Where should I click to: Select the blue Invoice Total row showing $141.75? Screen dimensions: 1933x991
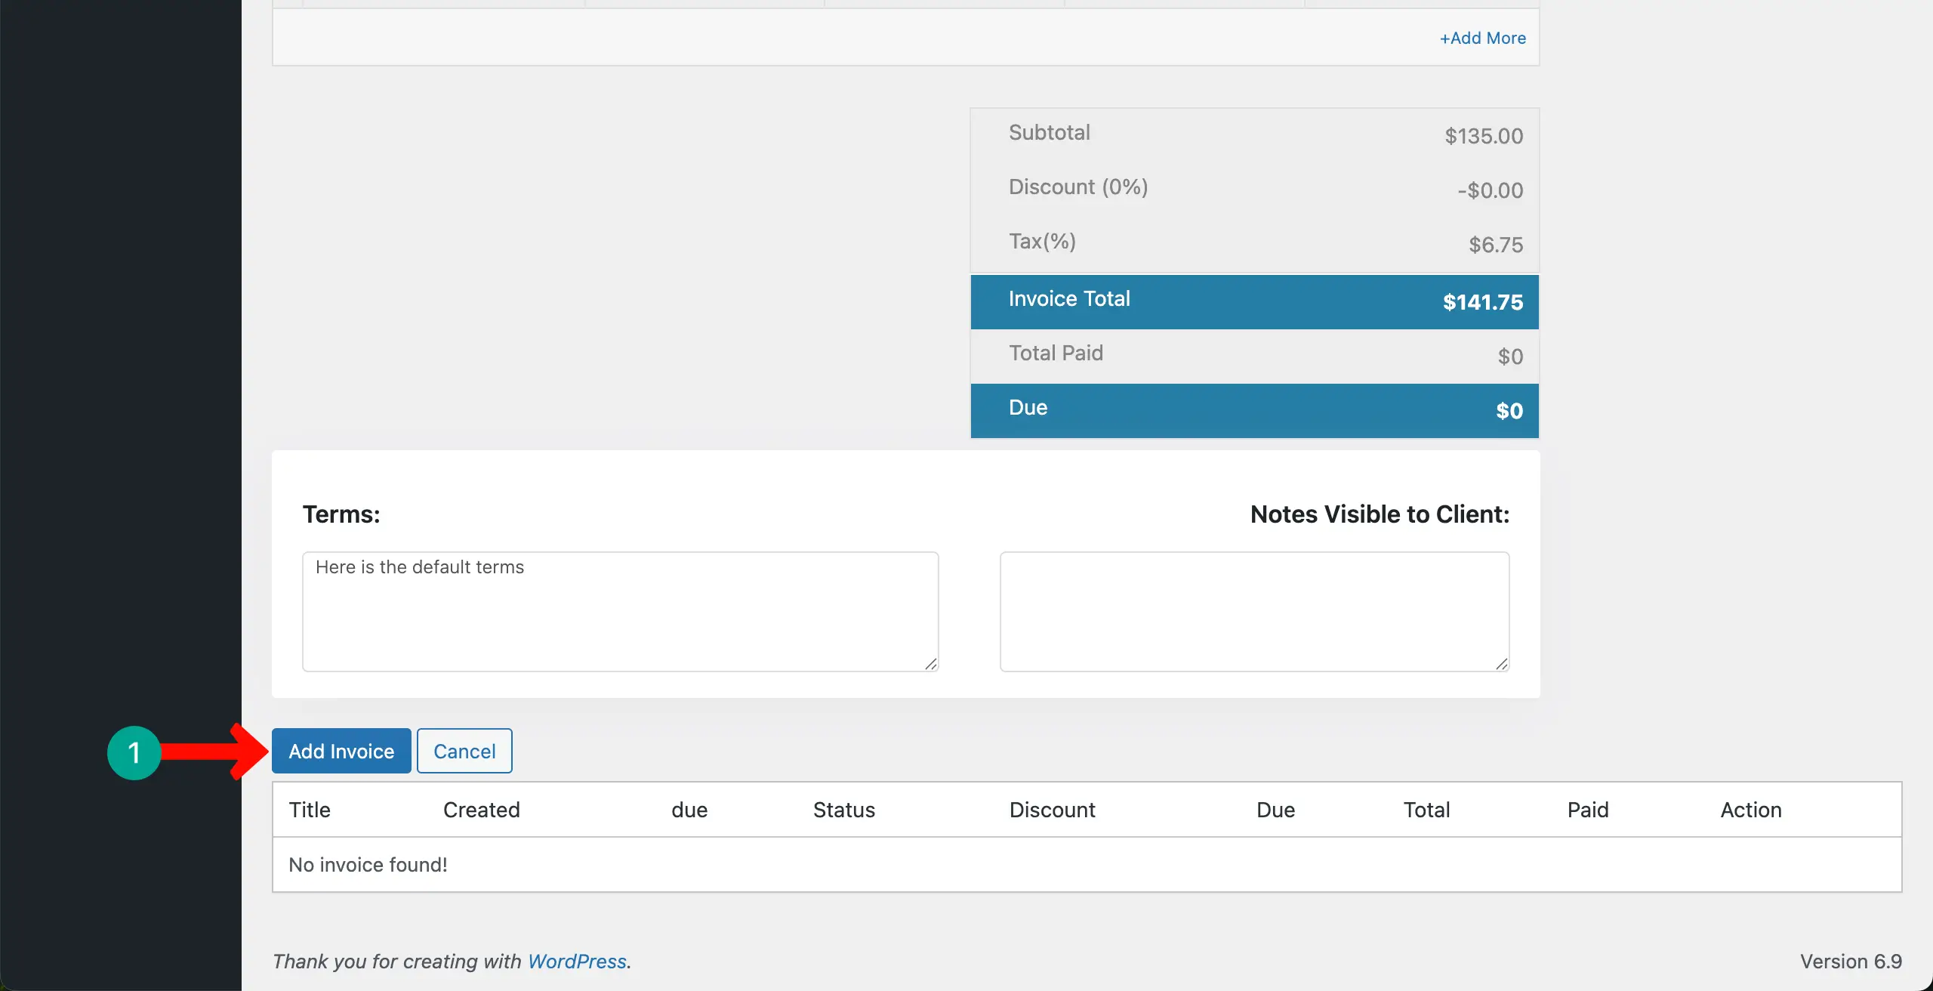[x=1253, y=301]
